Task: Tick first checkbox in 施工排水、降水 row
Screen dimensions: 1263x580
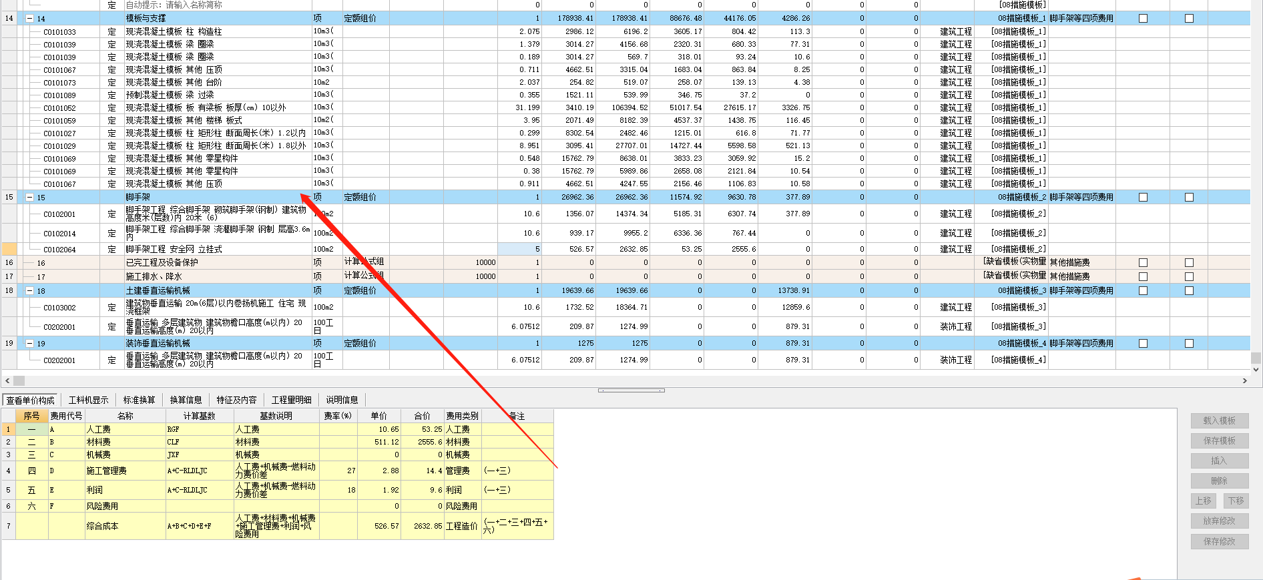Action: point(1143,276)
